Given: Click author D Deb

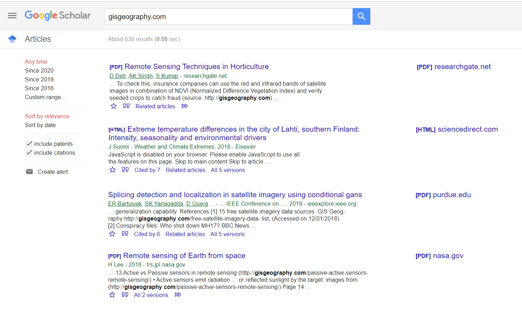Looking at the screenshot, I should click(x=118, y=76).
